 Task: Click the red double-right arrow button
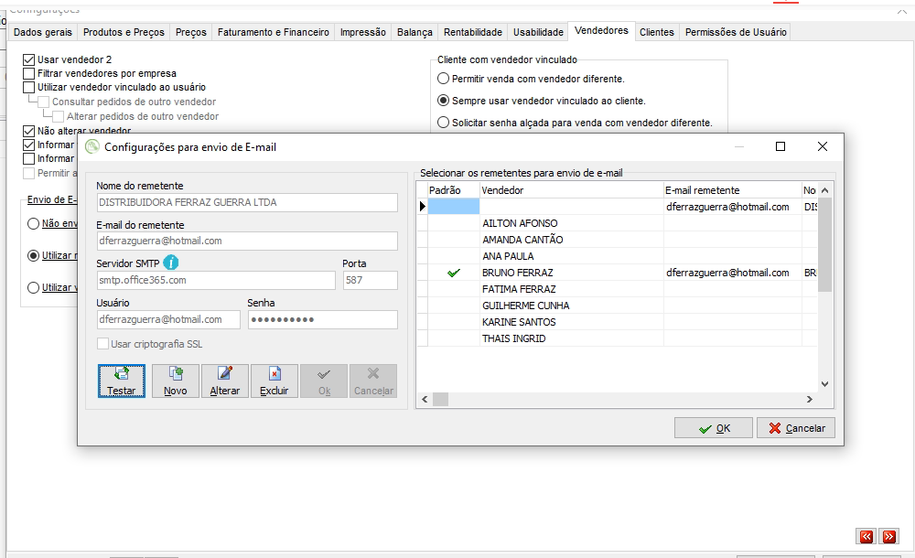[x=888, y=536]
